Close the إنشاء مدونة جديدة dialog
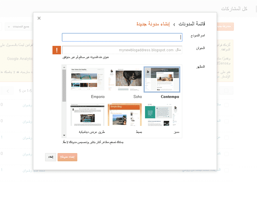This screenshot has height=199, width=257. pyautogui.click(x=39, y=18)
